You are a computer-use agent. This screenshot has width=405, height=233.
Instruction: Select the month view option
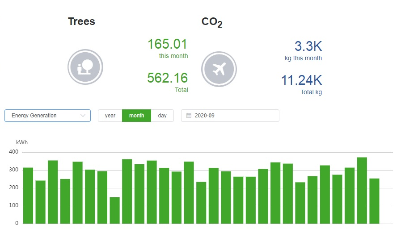coord(136,116)
